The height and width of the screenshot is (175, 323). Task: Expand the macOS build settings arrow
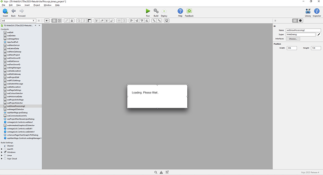click(2, 149)
